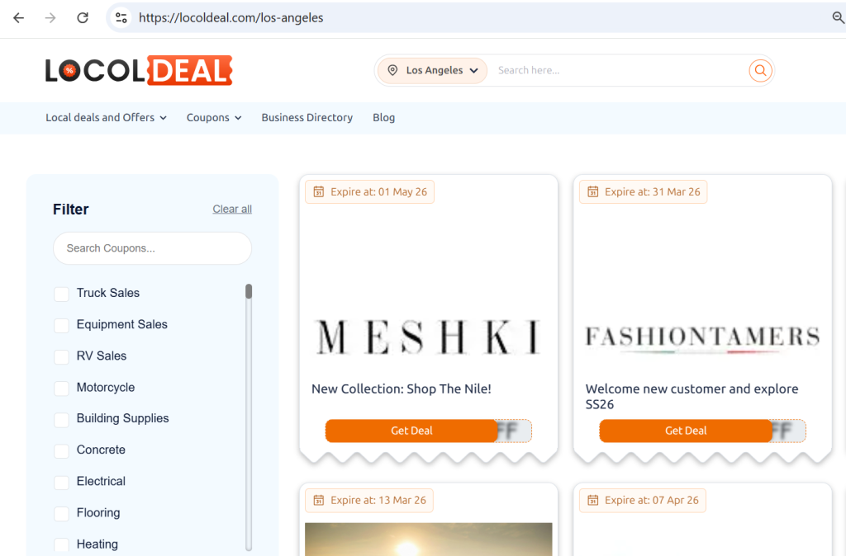The height and width of the screenshot is (556, 846).
Task: Click the calendar icon on the 31 Mar 26 badge
Action: 593,191
